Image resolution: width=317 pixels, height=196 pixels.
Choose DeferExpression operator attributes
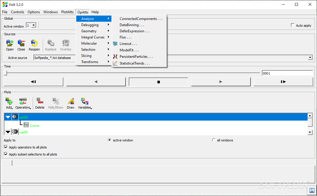pos(139,31)
